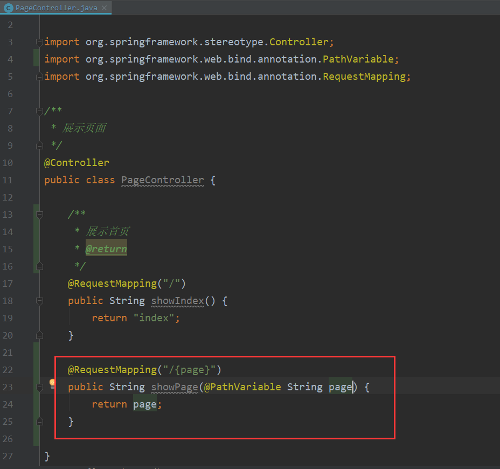The width and height of the screenshot is (500, 469).
Task: Click the comment fold end marker at line 16
Action: coord(39,266)
